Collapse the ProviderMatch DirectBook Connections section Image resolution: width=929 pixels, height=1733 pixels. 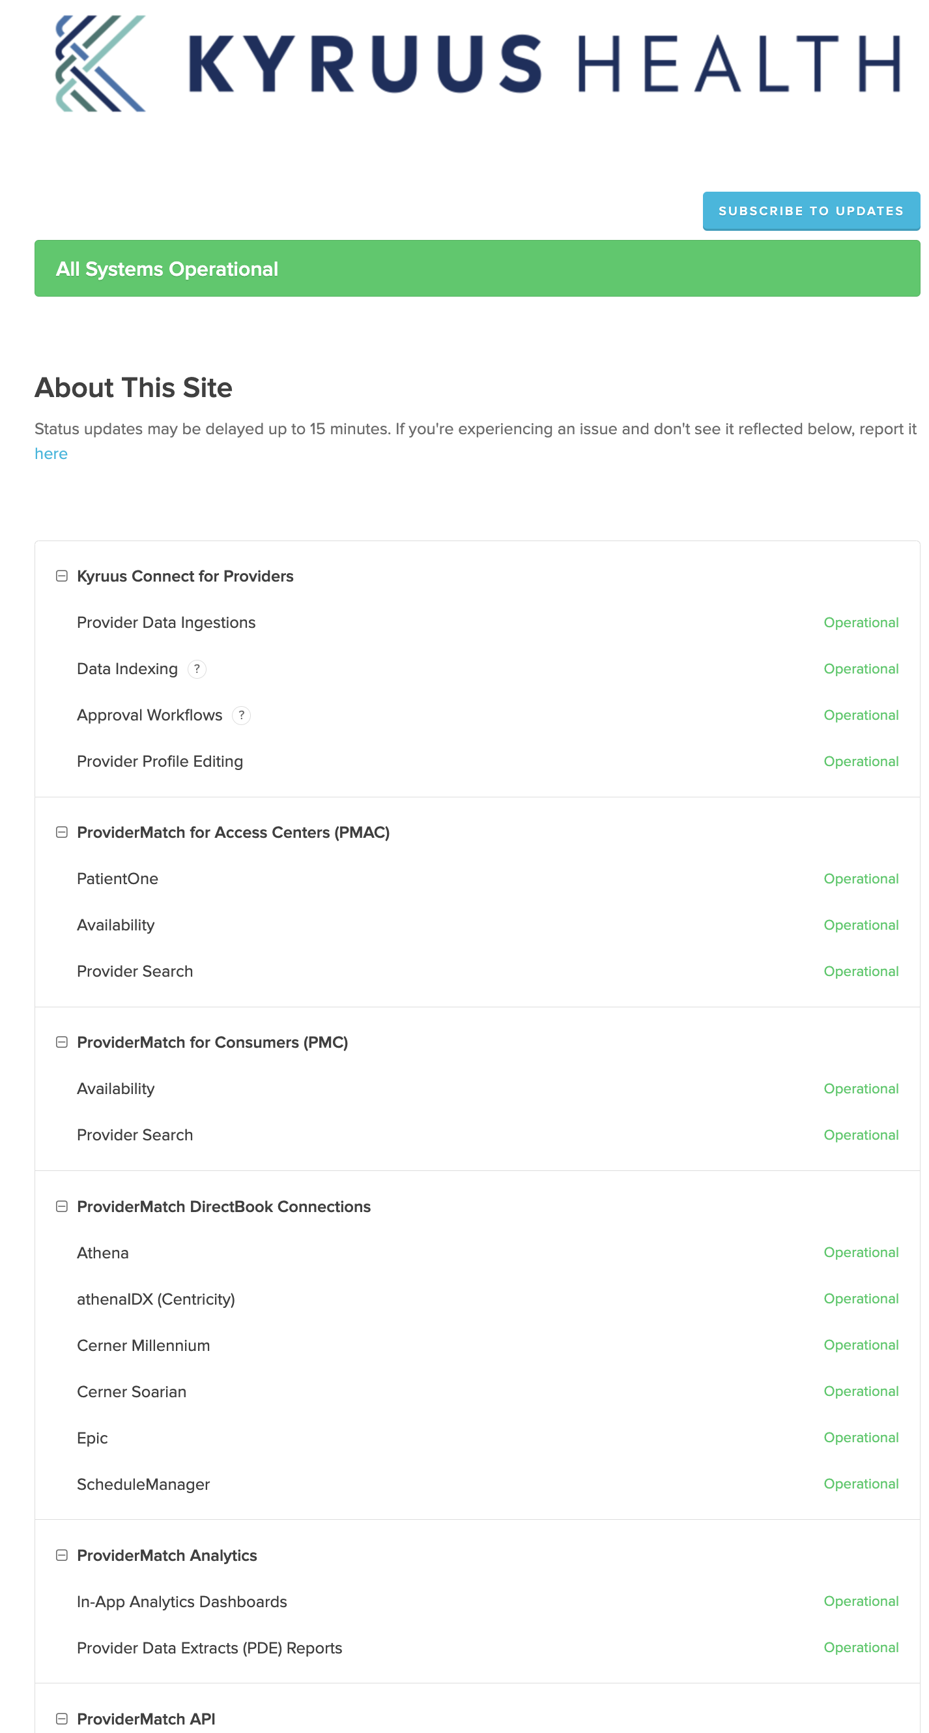[x=61, y=1206]
